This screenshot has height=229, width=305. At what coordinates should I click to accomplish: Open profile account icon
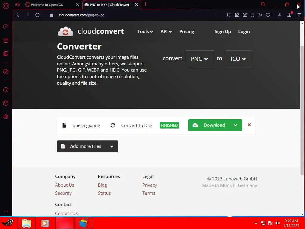279,15
